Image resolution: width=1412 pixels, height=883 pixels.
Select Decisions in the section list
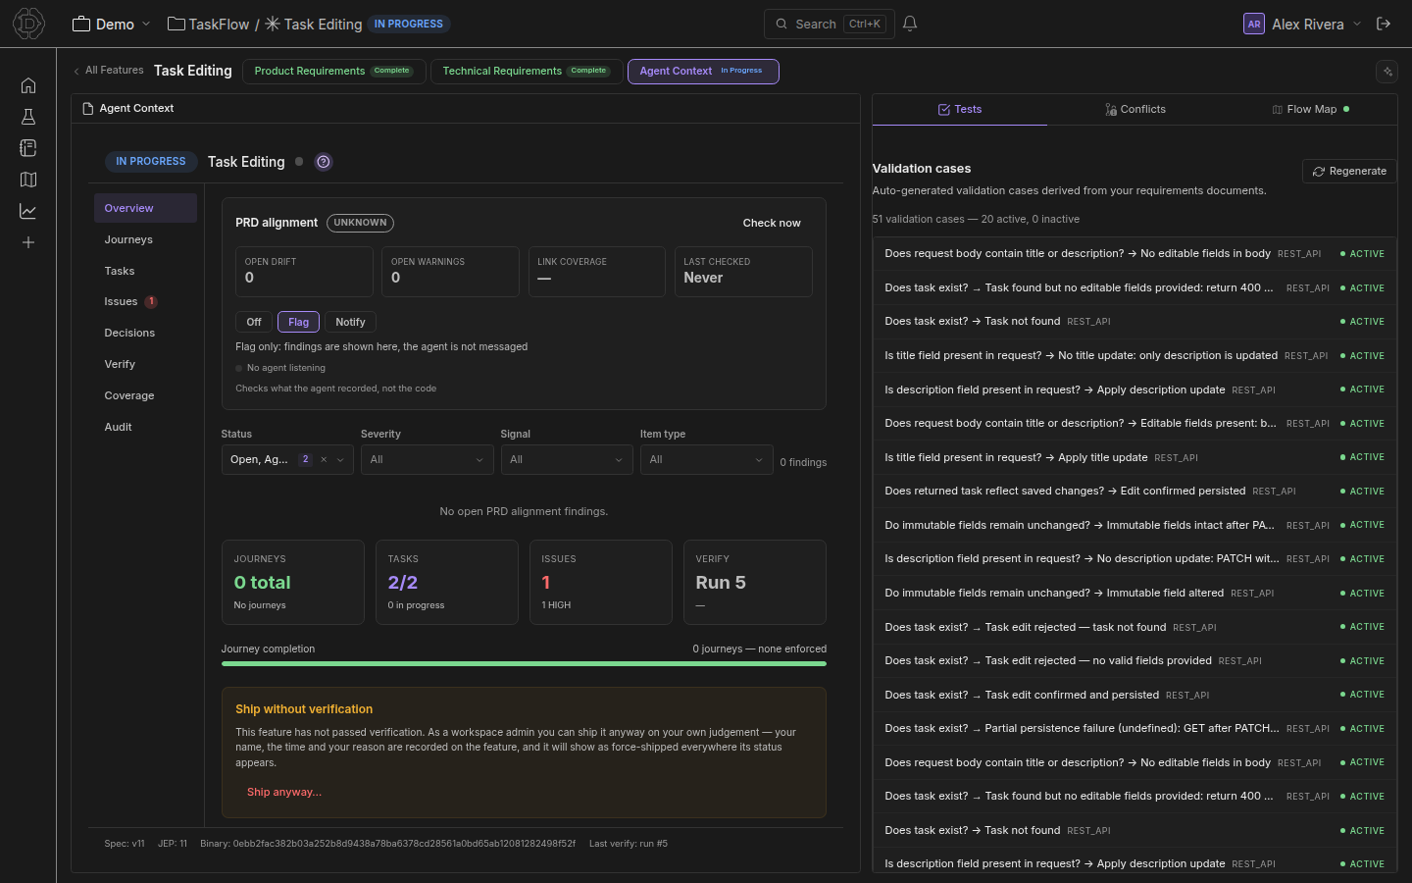(x=145, y=333)
